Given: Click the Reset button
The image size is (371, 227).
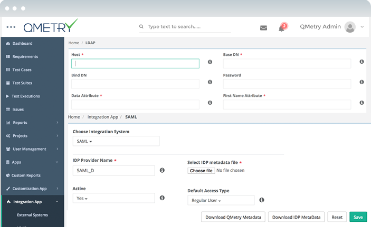Looking at the screenshot, I should [x=337, y=217].
